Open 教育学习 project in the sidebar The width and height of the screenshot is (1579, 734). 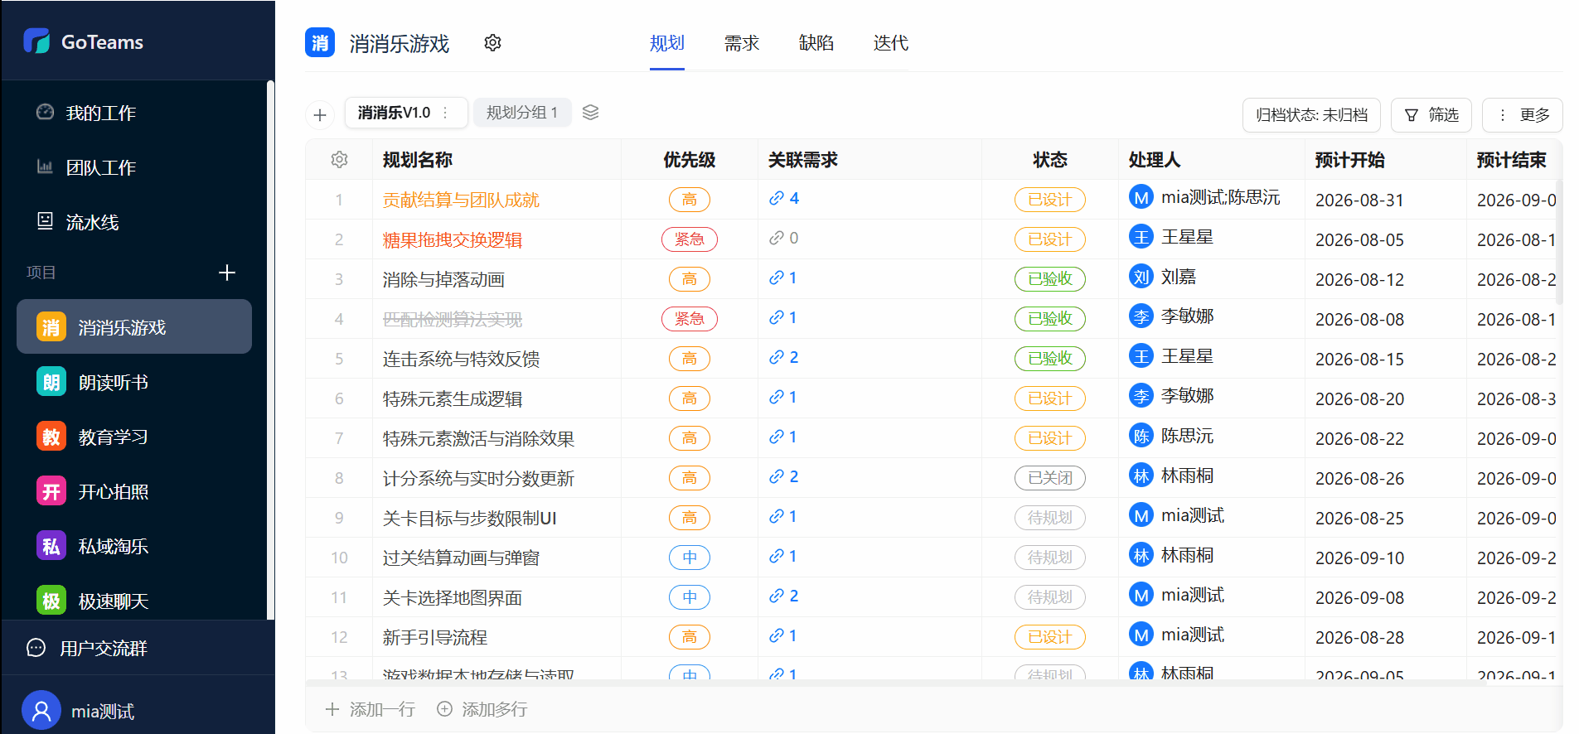pos(134,437)
